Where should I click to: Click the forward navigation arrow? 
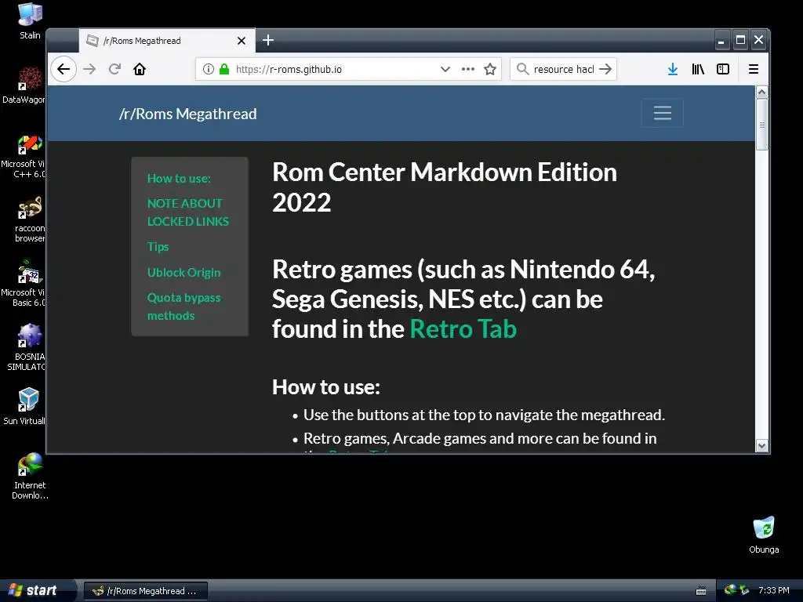click(89, 69)
